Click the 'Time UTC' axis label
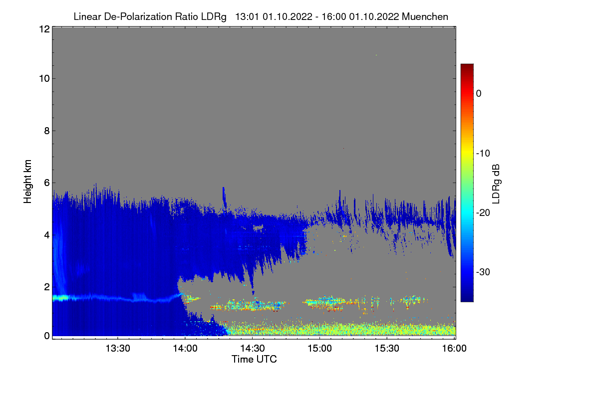 (x=254, y=359)
